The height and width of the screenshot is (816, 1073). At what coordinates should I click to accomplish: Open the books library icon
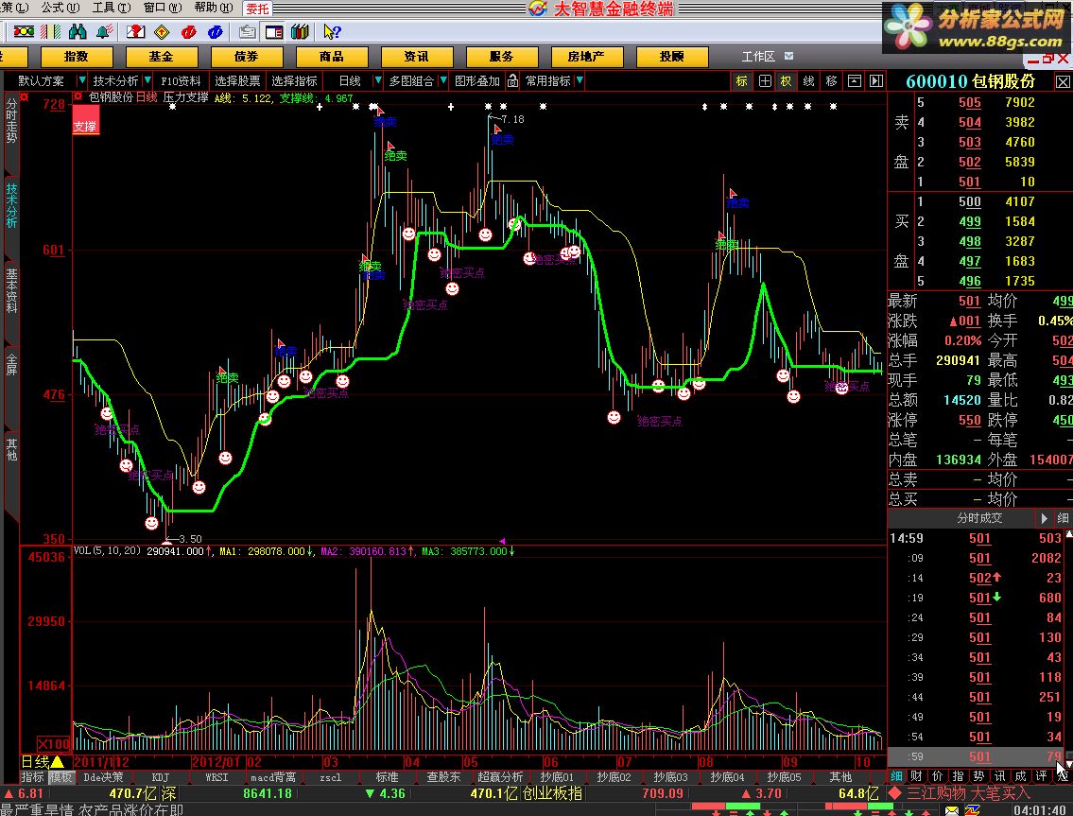pos(301,32)
